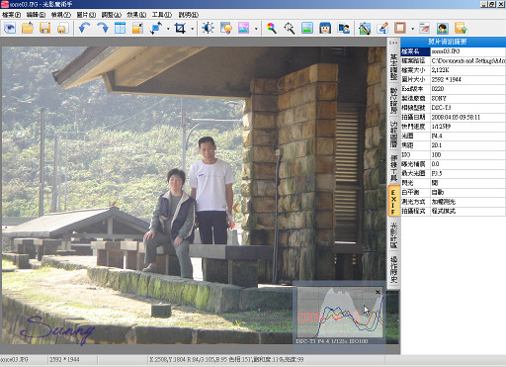Screen dimensions: 506x367
Task: Click the picture frame border icon
Action: pos(400,28)
